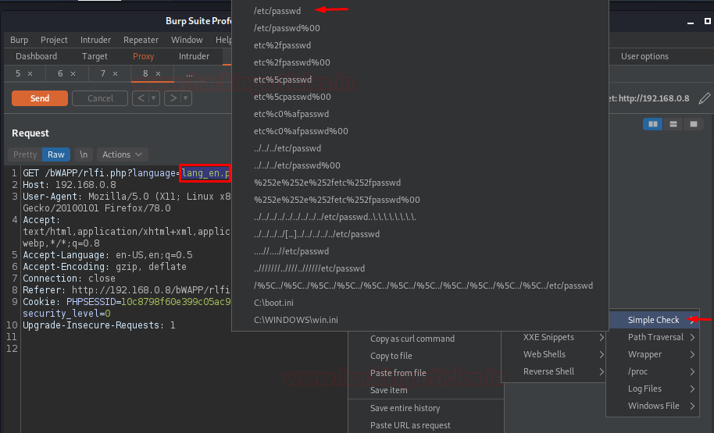Close Repeater tab 6
The image size is (714, 433).
73,73
